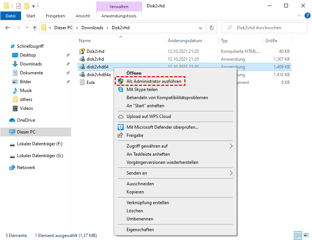Choose An "Start" anheften

pos(175,106)
